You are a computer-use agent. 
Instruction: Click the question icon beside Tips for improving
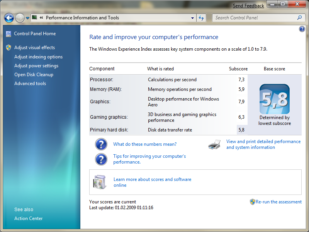101,159
